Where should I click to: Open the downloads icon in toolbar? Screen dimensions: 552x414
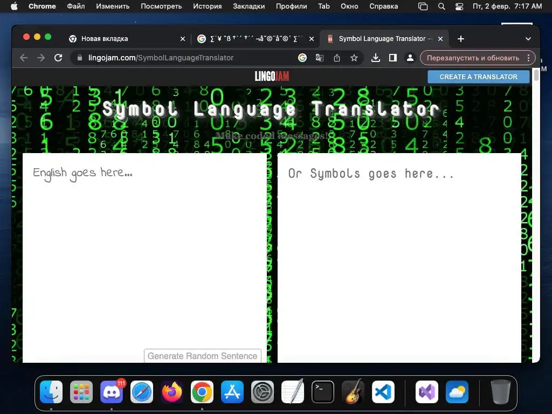(376, 58)
